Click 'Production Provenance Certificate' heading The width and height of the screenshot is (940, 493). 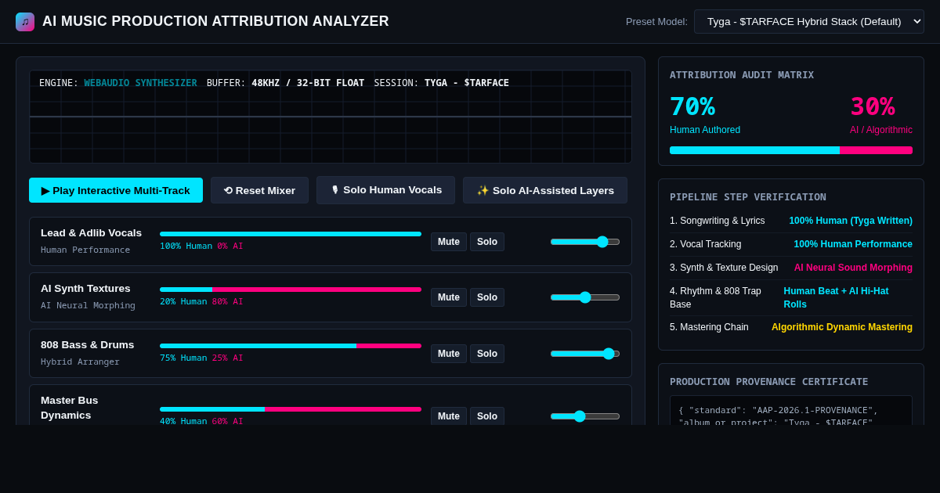pyautogui.click(x=768, y=382)
